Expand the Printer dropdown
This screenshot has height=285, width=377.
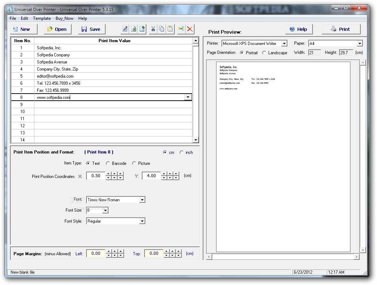(x=284, y=44)
